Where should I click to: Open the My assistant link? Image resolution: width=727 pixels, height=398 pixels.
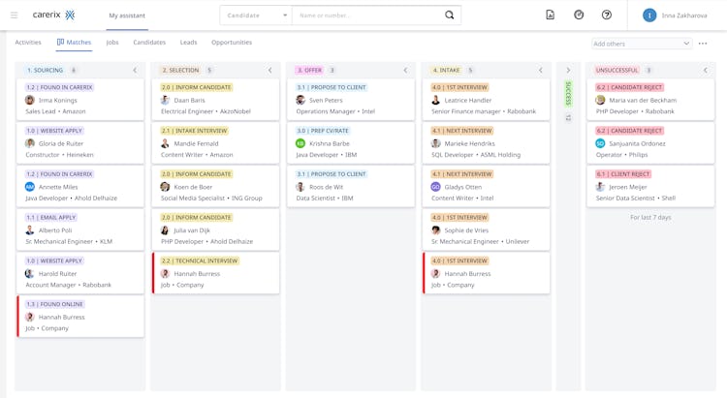(127, 15)
